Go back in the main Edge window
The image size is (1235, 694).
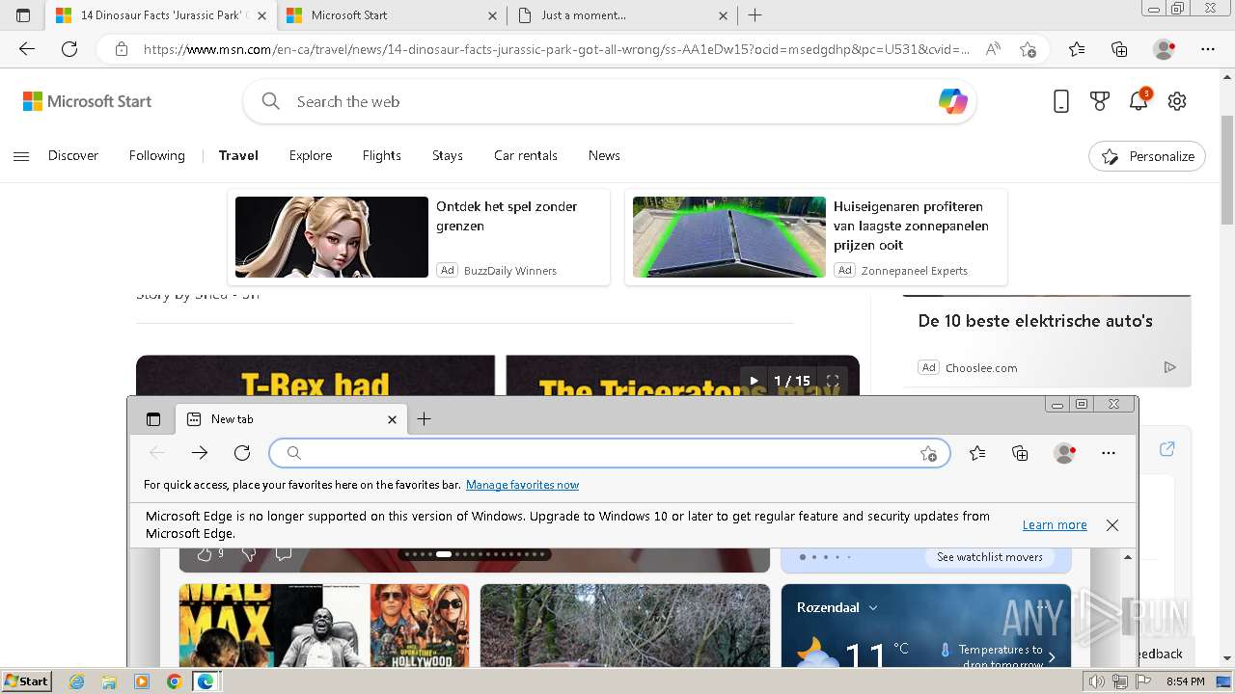pyautogui.click(x=27, y=49)
